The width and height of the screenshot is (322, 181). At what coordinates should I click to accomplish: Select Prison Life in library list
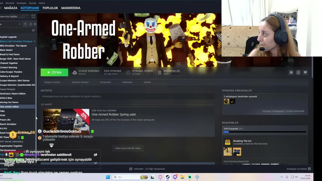[x=5, y=120]
